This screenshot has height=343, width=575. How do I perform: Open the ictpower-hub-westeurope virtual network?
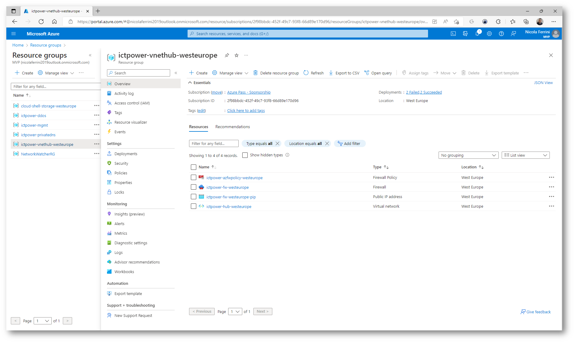point(228,206)
